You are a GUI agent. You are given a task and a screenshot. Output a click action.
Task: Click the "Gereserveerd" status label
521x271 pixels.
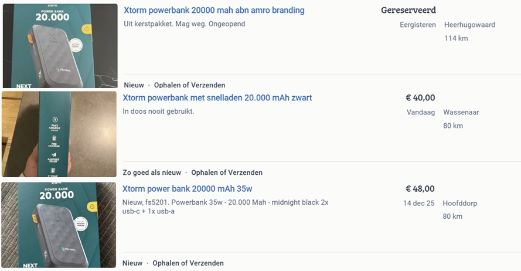click(408, 11)
